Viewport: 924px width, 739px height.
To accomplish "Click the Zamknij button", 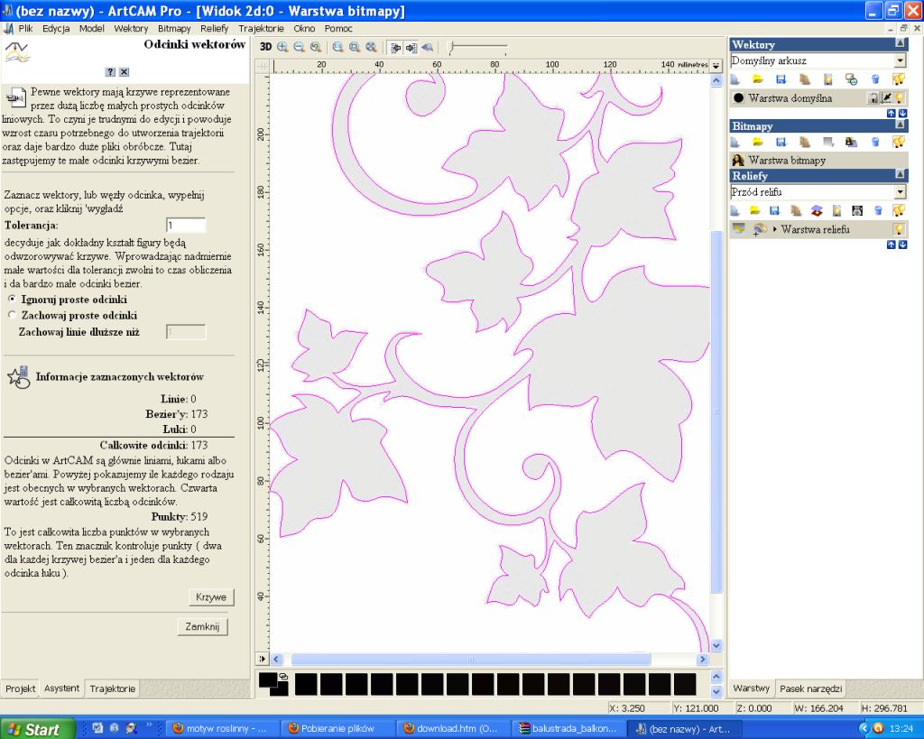I will [x=202, y=626].
